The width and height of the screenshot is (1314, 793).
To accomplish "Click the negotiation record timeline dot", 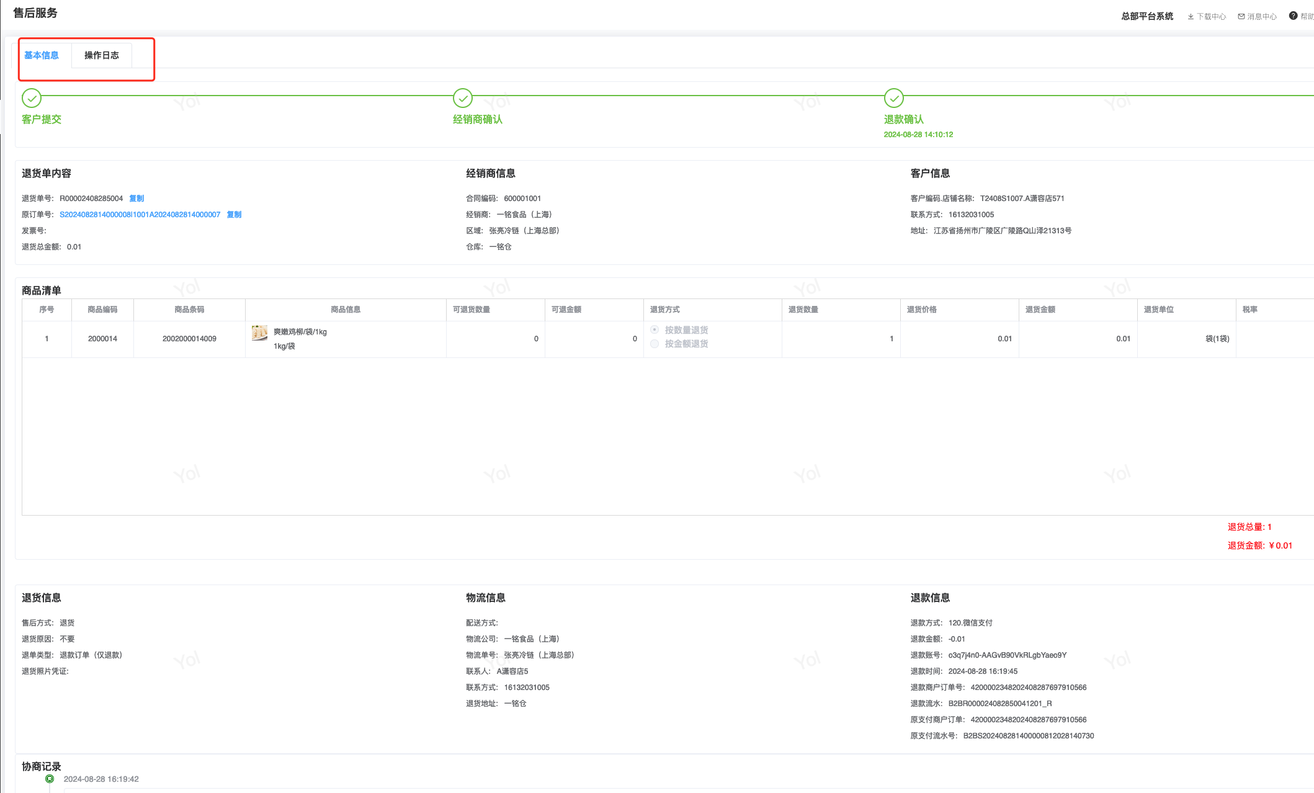I will [50, 779].
